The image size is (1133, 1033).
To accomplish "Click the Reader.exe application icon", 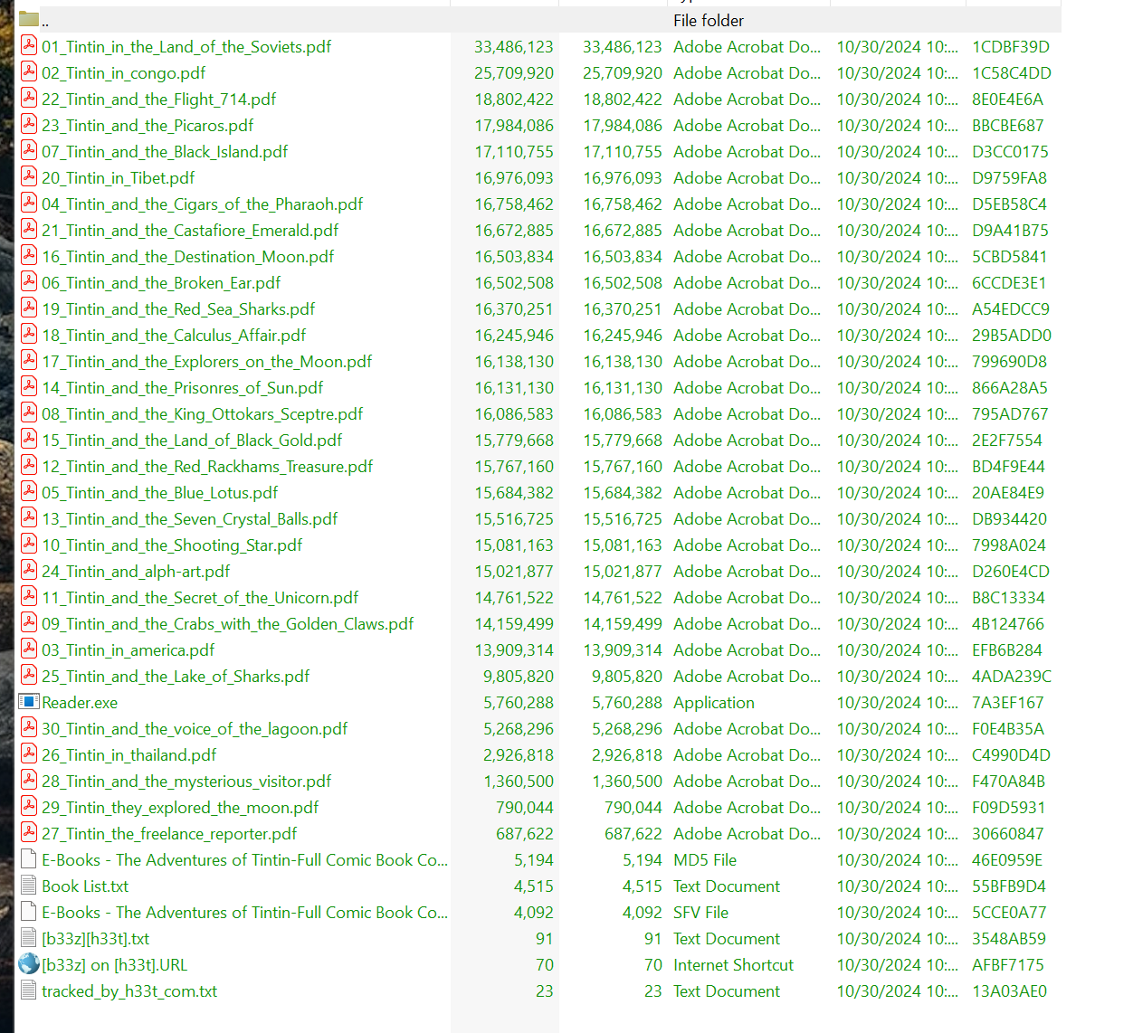I will [x=29, y=702].
